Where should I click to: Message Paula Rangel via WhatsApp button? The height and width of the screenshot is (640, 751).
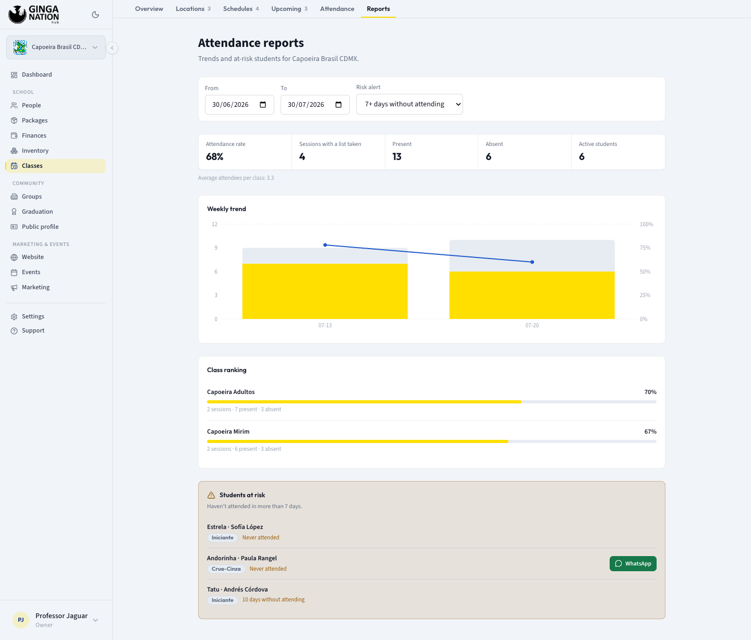[633, 563]
